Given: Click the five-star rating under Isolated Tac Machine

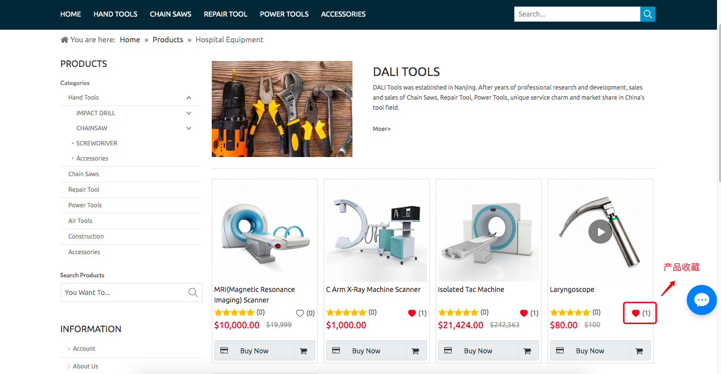Looking at the screenshot, I should 458,313.
